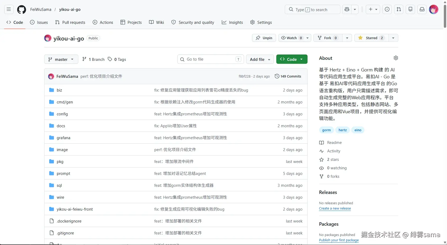
Task: Open the user profile avatar menu
Action: tap(434, 10)
